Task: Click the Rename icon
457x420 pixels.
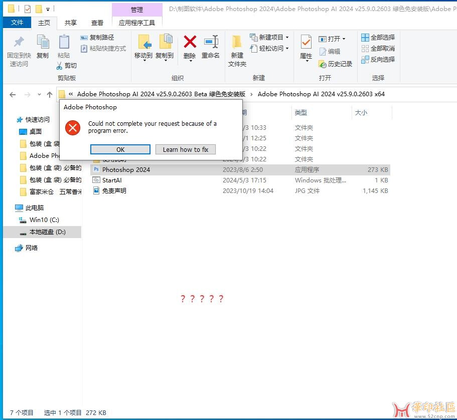Action: click(211, 42)
